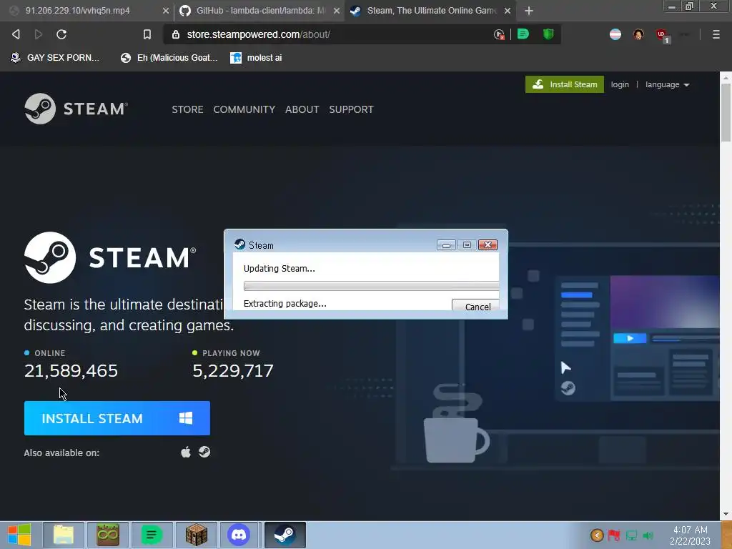Reload the Steam page
Screen dimensions: 732x549
[61, 34]
